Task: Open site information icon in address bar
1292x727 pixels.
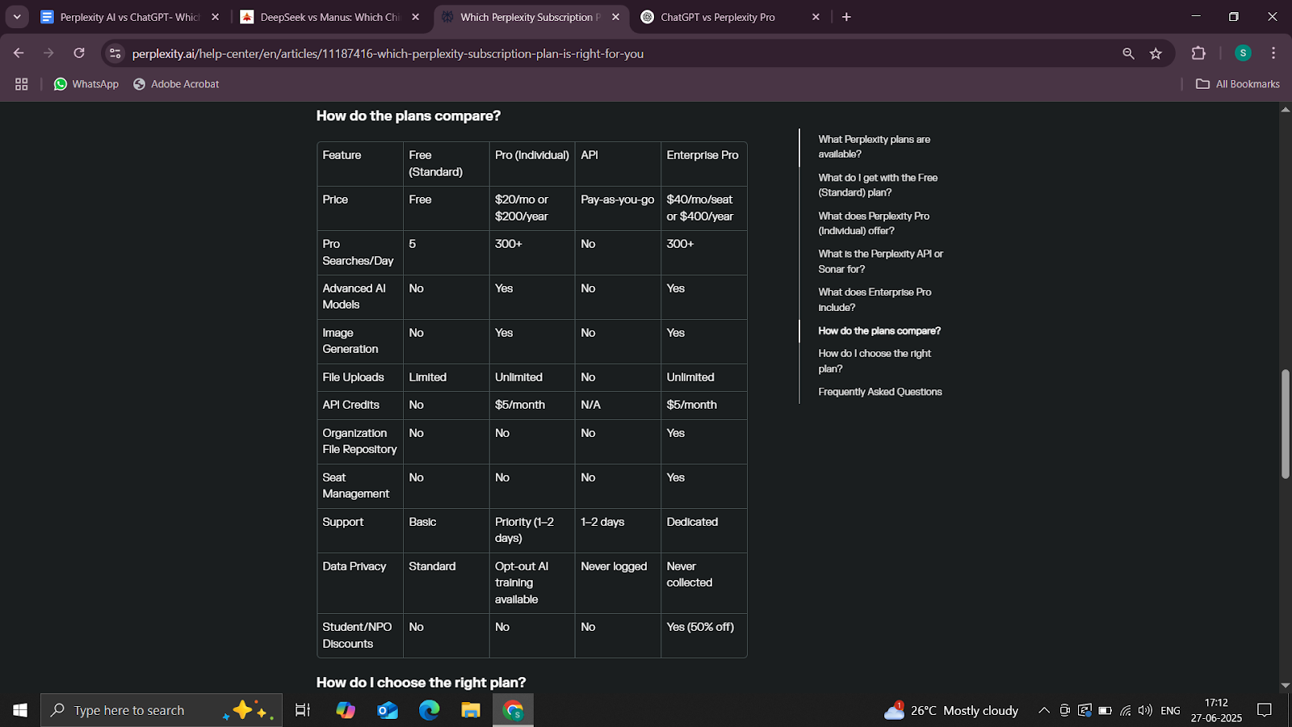Action: [x=115, y=53]
